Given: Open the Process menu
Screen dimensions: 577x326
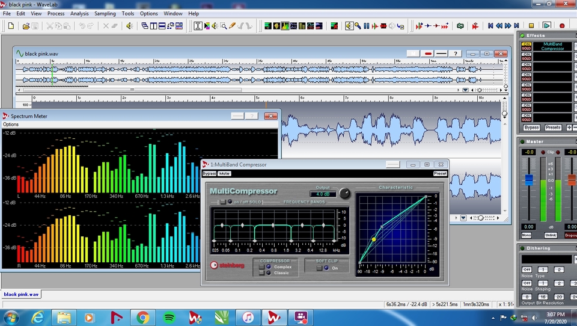Looking at the screenshot, I should (56, 13).
